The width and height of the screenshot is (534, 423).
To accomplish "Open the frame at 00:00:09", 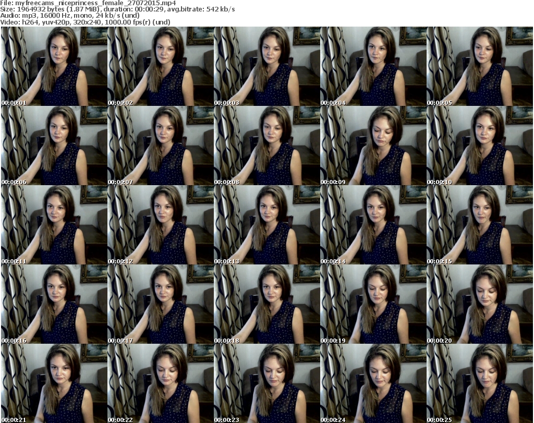I will [x=373, y=146].
